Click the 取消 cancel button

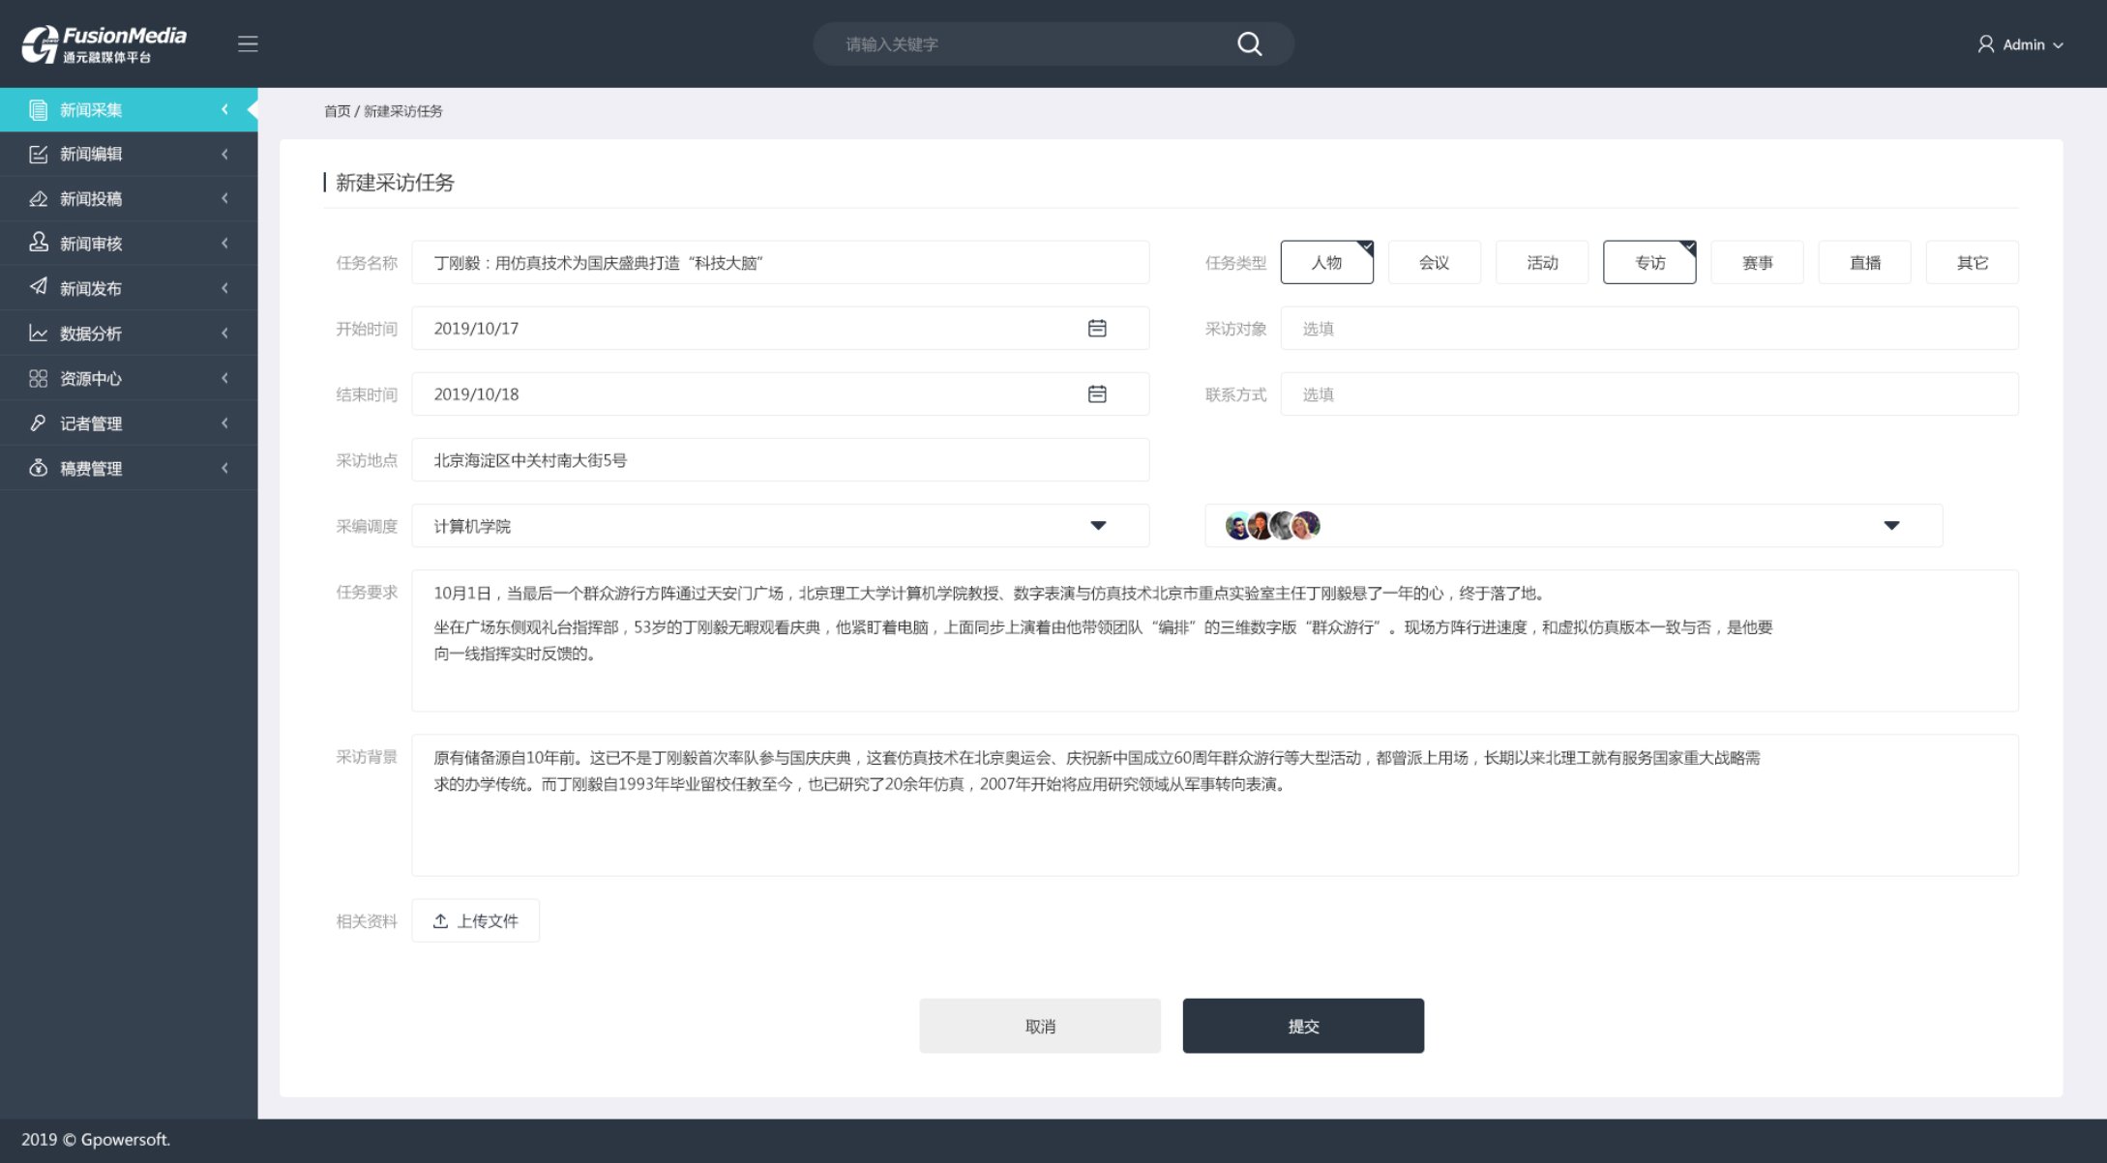[x=1040, y=1026]
